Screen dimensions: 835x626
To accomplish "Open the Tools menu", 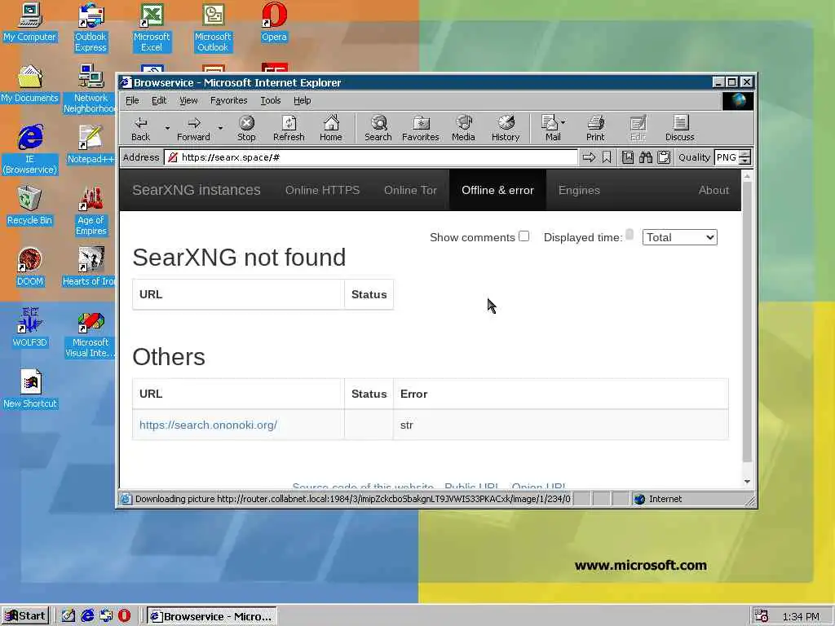I will (271, 100).
